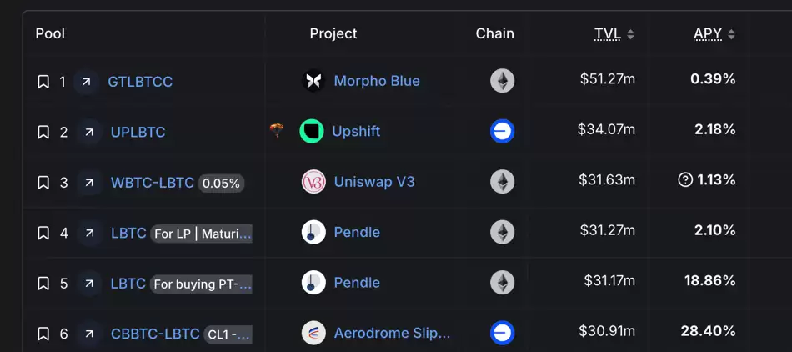Open external arrow icon for UPLBTC
792x352 pixels.
(87, 132)
